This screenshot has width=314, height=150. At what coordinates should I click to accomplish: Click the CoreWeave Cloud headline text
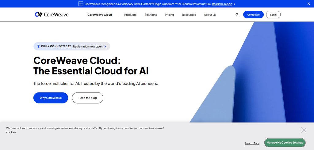91,66
